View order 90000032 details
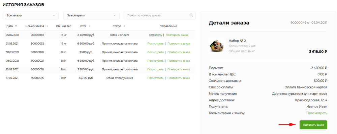The image size is (337, 134). point(155,44)
